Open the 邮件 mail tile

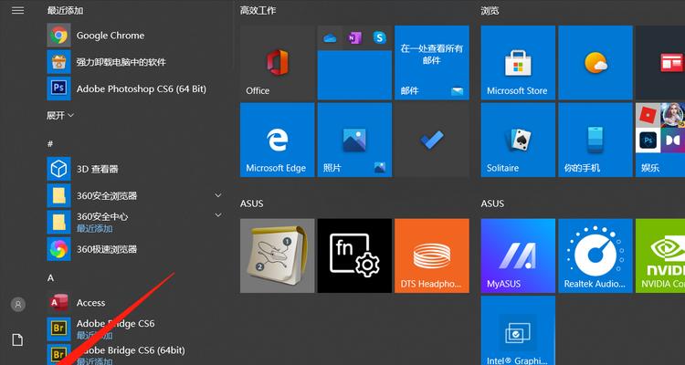tap(432, 62)
